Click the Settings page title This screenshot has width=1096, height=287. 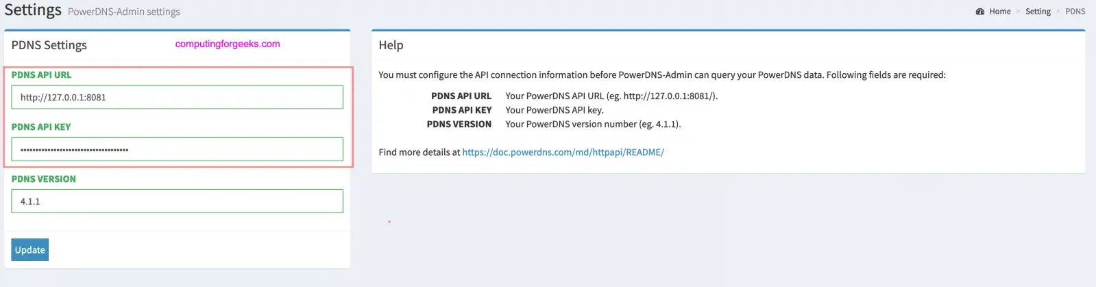pyautogui.click(x=33, y=10)
